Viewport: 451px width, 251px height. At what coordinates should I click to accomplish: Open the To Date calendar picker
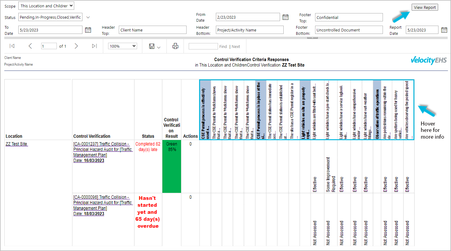coord(88,30)
